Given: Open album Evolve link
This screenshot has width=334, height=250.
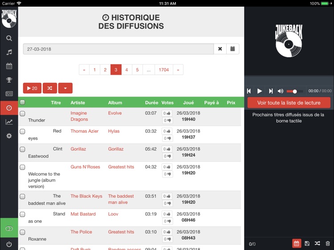Looking at the screenshot, I should [x=115, y=113].
